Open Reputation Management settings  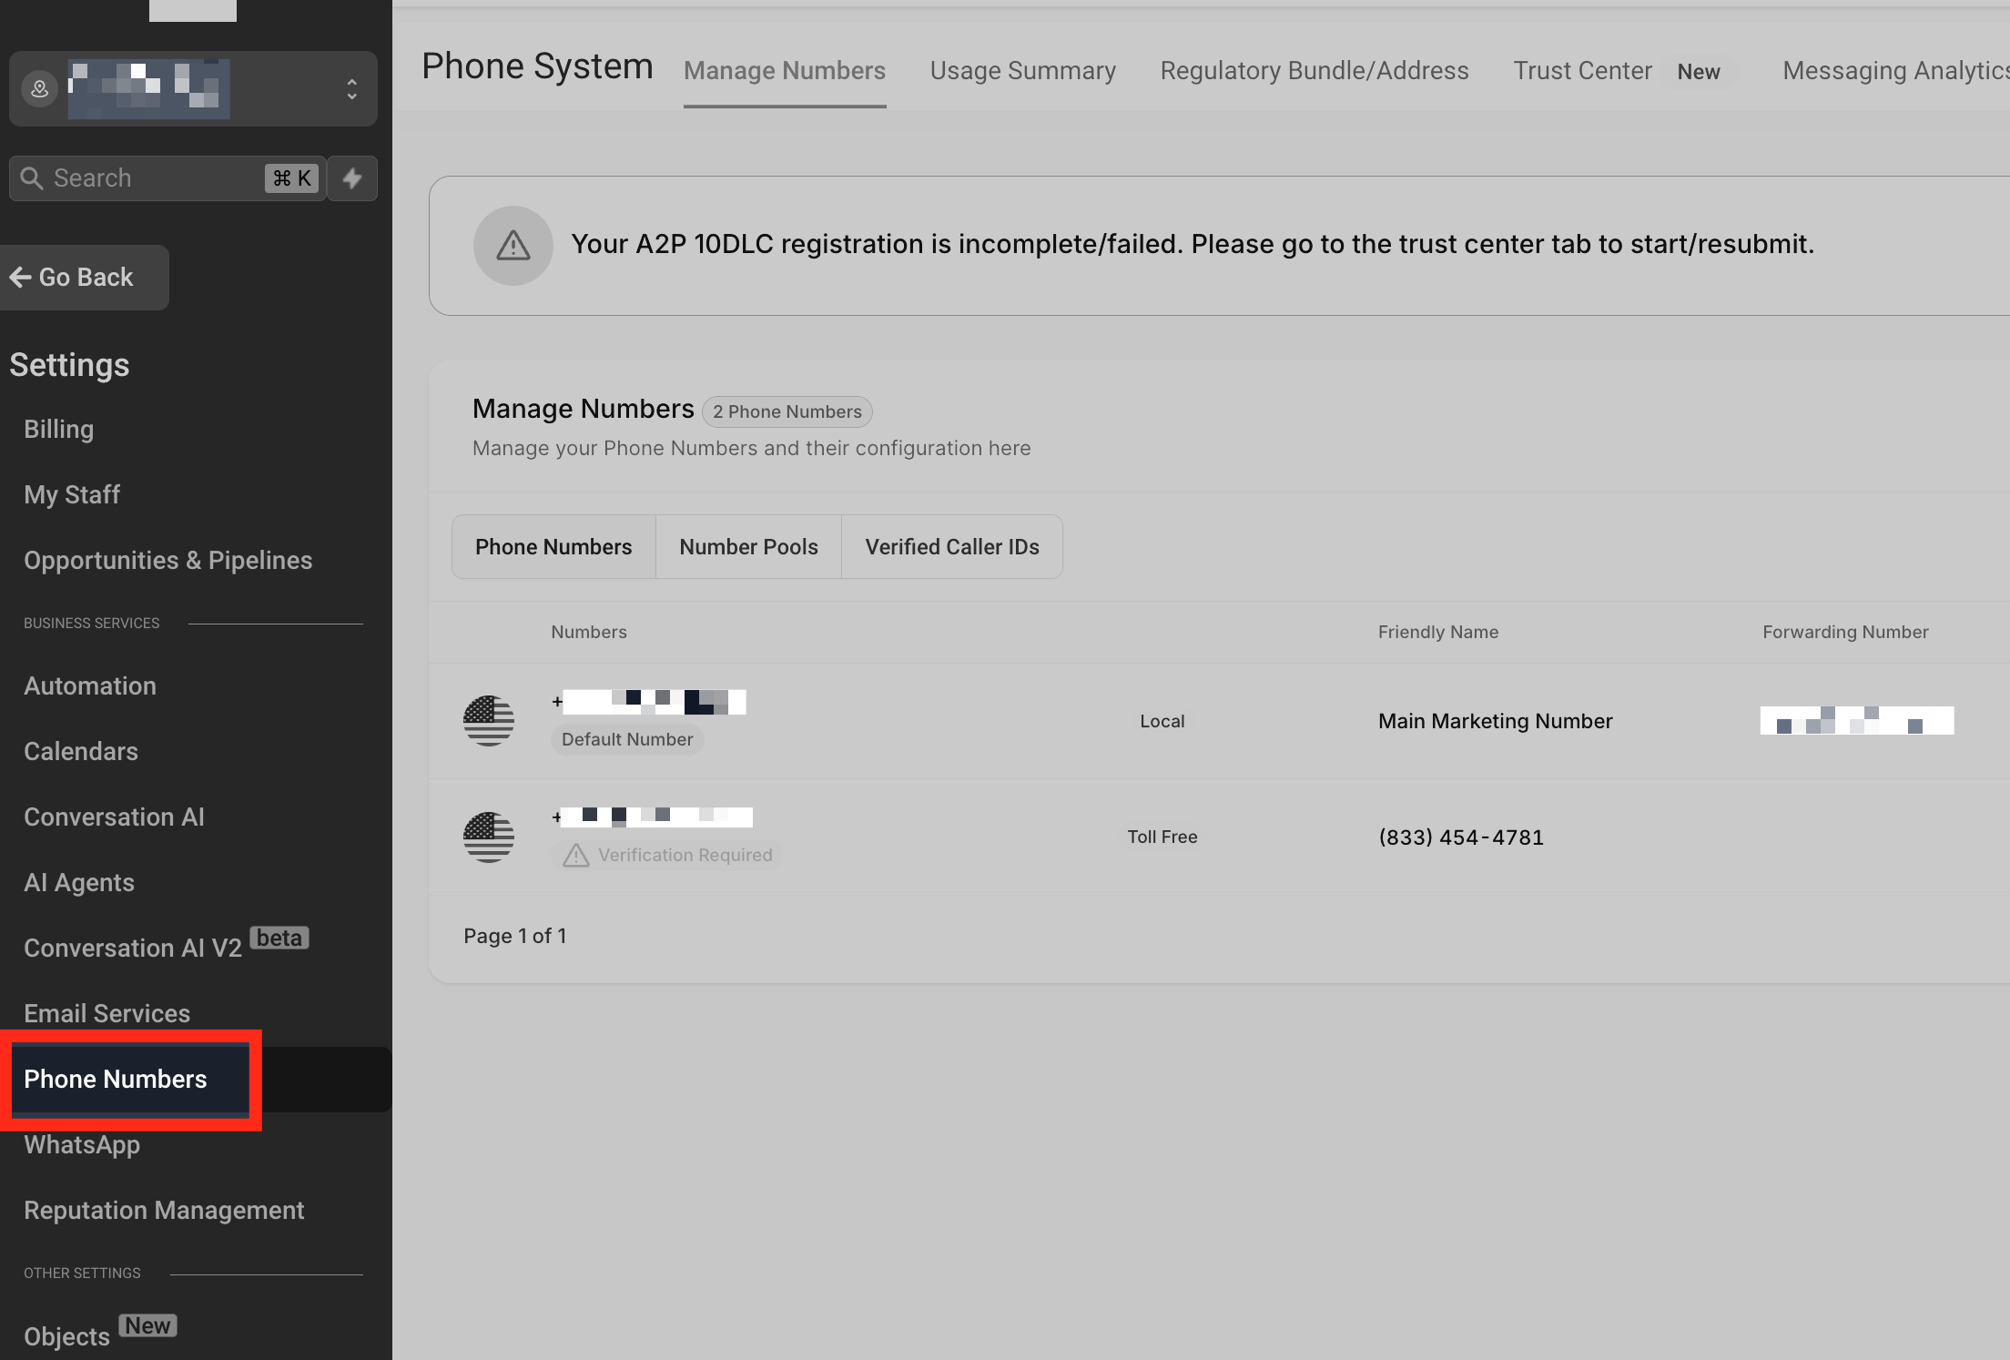(164, 1211)
